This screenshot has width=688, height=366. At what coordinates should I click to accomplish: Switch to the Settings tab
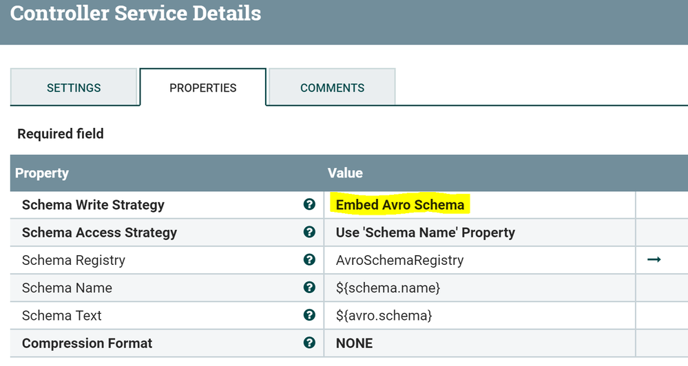tap(74, 88)
